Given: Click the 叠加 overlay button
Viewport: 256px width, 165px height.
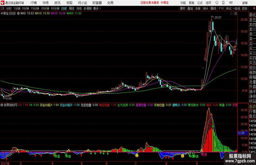Looking at the screenshot, I should (x=190, y=8).
